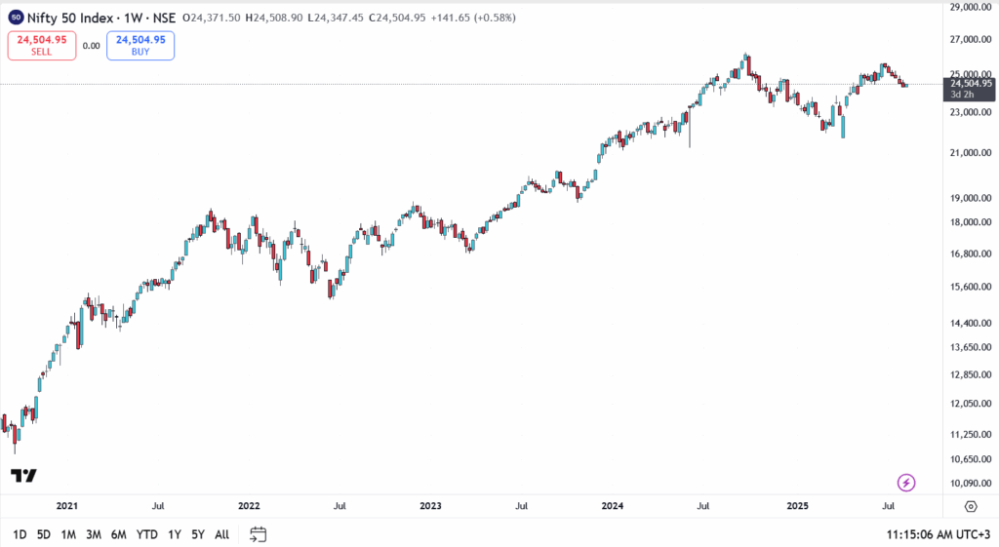The image size is (999, 547).
Task: Select the 1D date range
Action: [20, 534]
